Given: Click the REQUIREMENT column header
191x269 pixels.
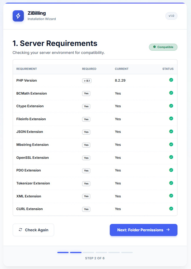Looking at the screenshot, I should (x=26, y=69).
